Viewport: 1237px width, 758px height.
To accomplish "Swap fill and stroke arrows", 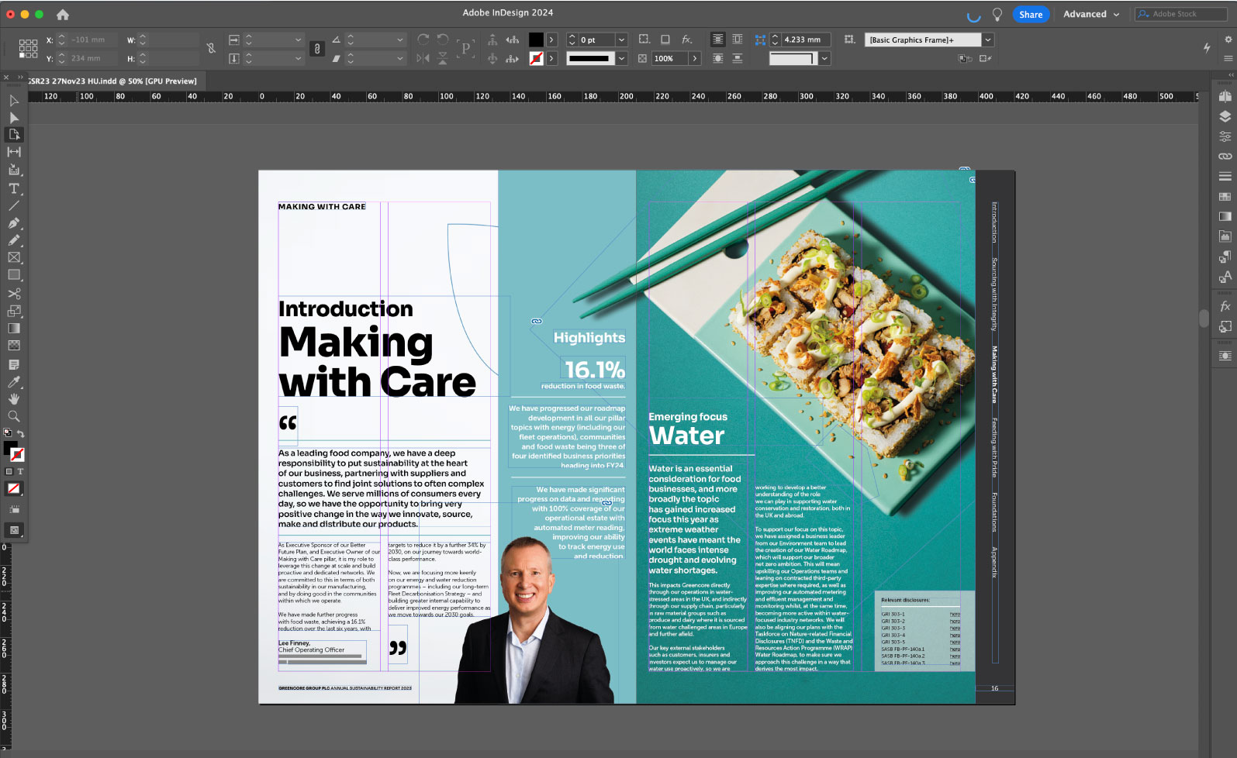I will coord(21,433).
